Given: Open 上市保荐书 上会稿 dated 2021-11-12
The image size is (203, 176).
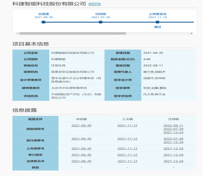Looking at the screenshot, I should [x=127, y=148].
